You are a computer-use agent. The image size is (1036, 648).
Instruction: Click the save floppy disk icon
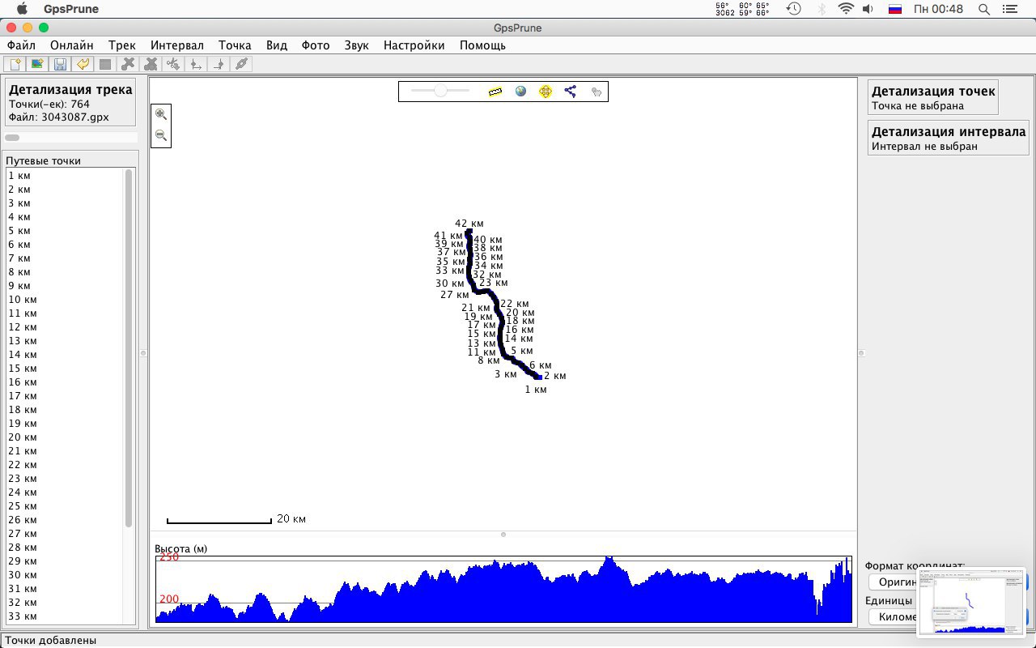[59, 64]
